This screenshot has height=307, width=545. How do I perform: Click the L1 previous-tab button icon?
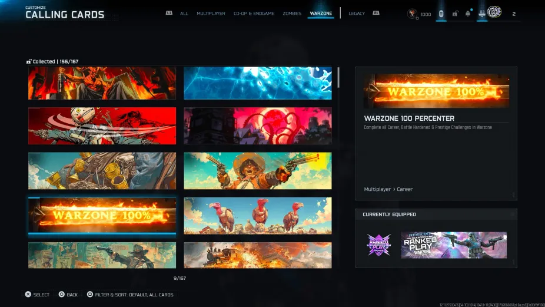pos(169,13)
